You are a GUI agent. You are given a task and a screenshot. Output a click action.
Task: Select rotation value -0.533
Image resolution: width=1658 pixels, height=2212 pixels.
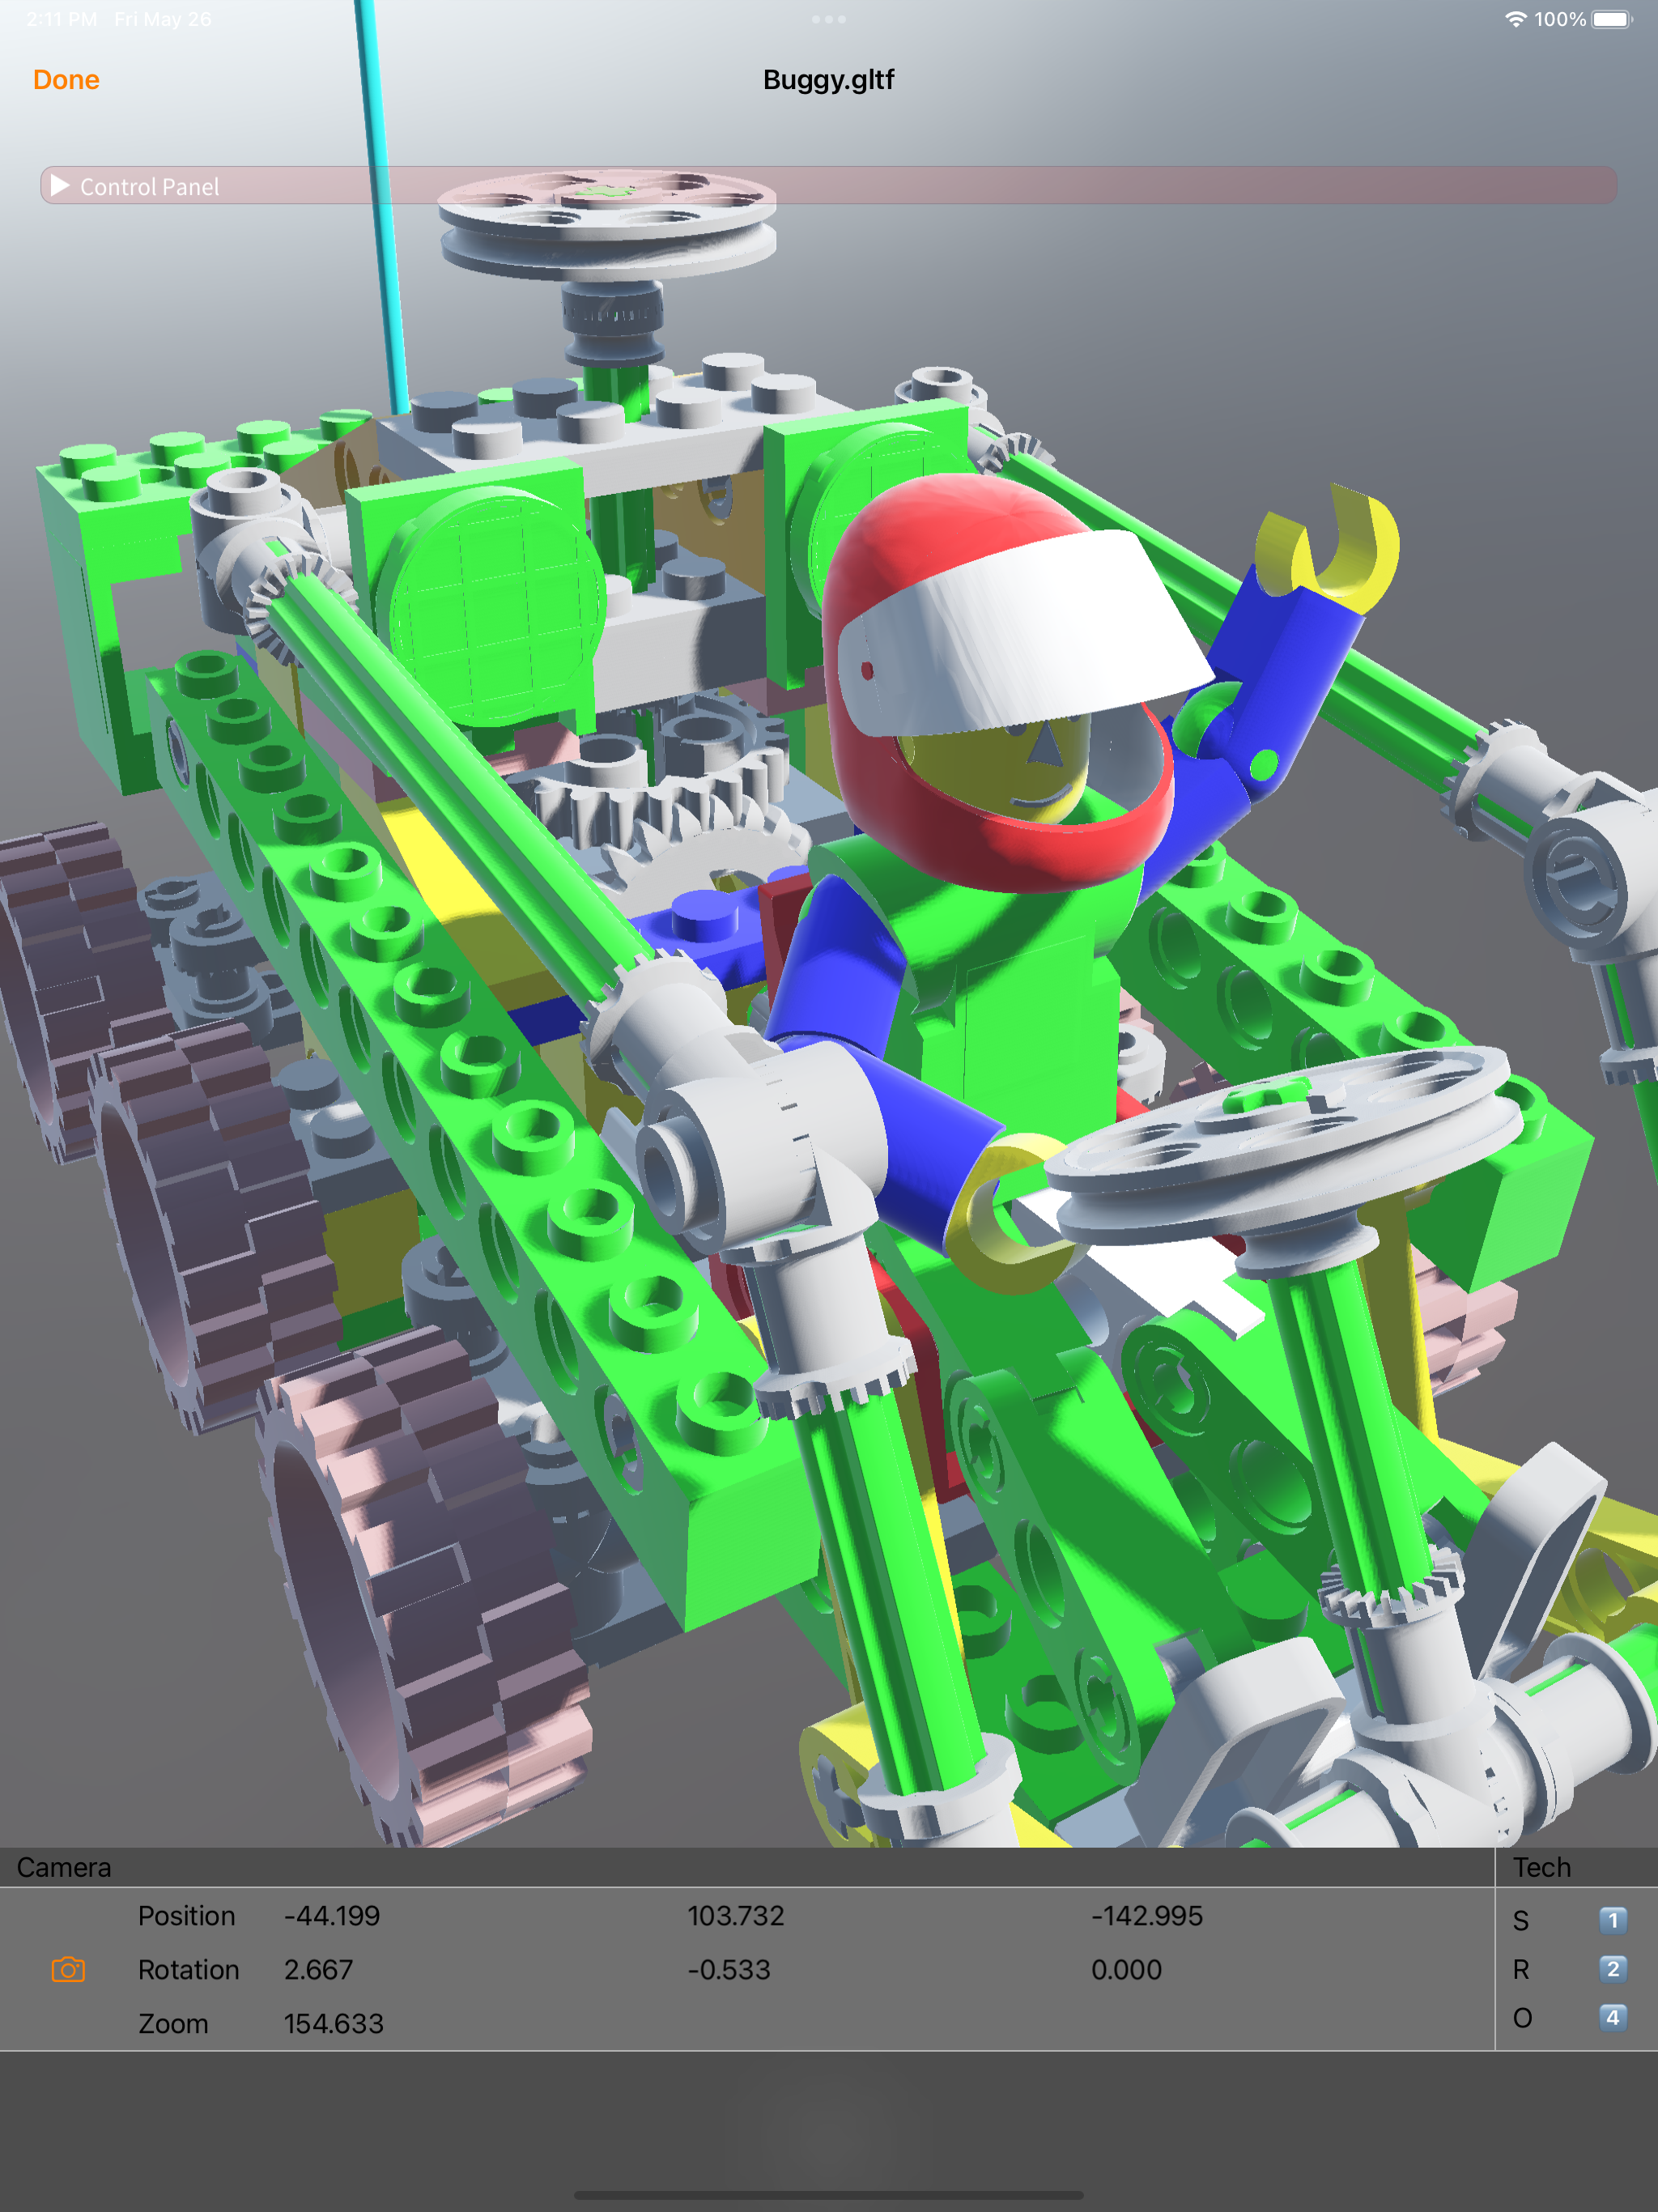[x=729, y=1970]
